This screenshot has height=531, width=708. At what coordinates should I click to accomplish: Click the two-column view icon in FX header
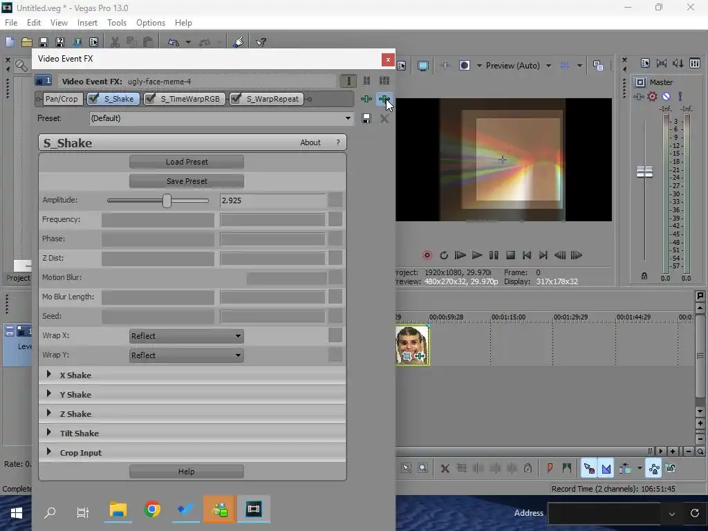coord(366,81)
